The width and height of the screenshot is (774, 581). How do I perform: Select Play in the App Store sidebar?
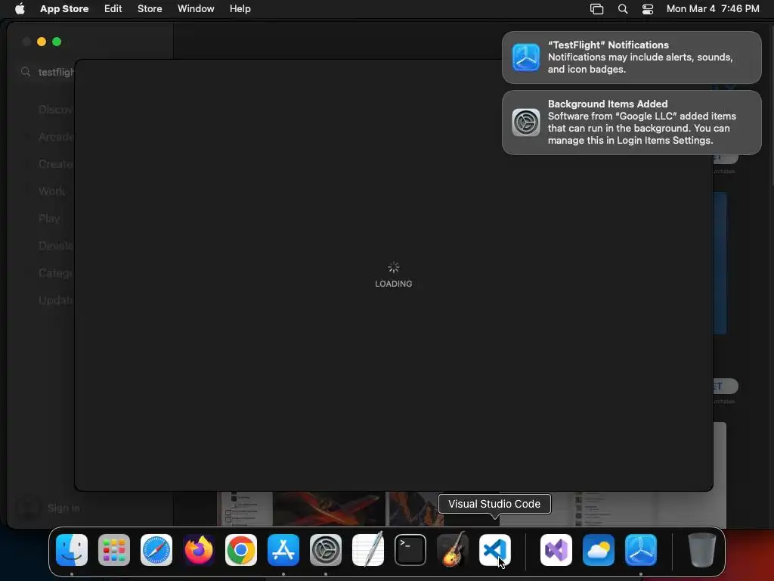[x=49, y=219]
